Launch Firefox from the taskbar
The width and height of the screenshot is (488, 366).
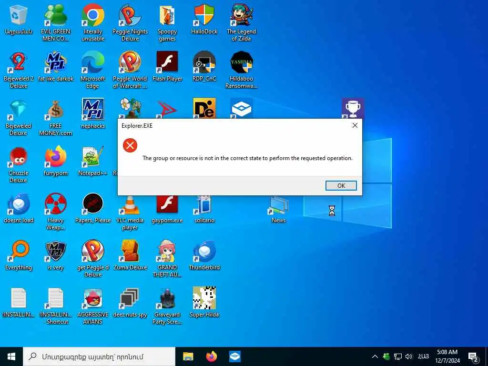[212, 356]
